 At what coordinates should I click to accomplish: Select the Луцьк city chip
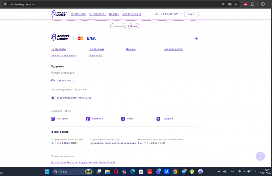[x=134, y=26]
